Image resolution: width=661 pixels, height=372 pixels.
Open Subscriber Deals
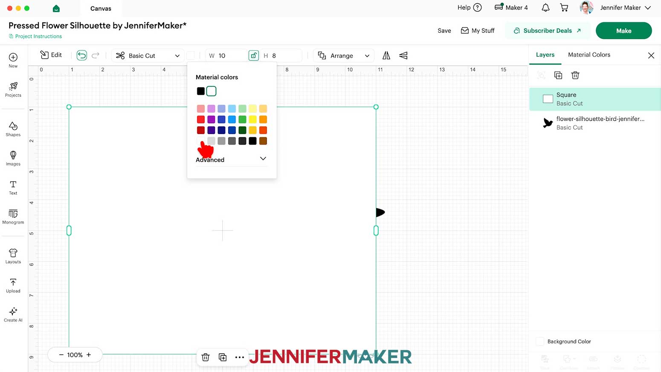pos(548,31)
